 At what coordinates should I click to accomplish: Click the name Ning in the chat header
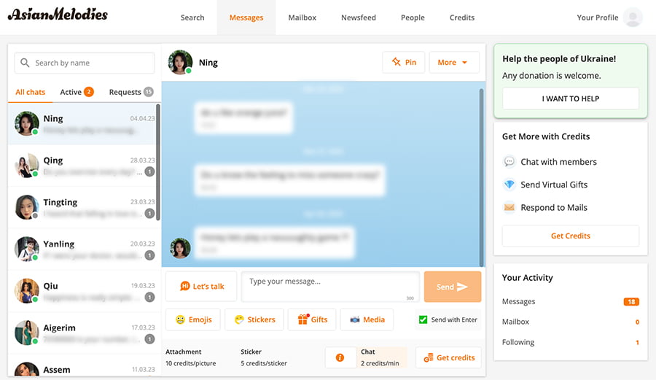[208, 63]
